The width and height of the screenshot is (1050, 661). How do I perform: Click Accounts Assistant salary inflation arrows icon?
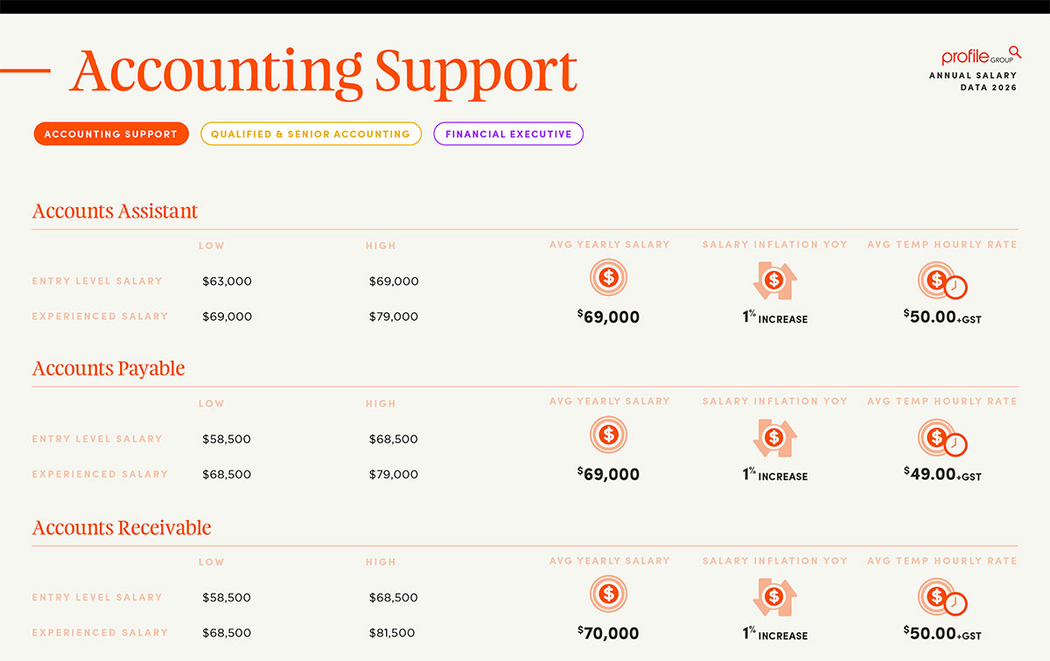pos(774,281)
